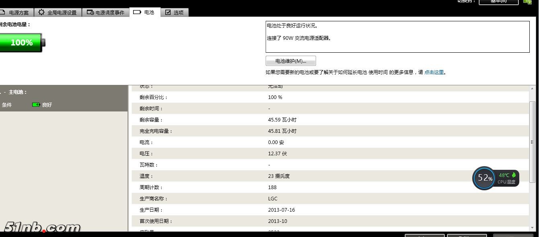Click the green leaf icon beside 48℃
This screenshot has width=539, height=237.
click(x=514, y=175)
